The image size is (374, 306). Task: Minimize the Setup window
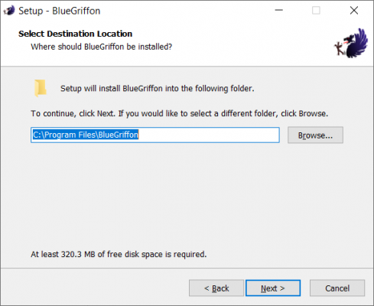click(x=279, y=11)
